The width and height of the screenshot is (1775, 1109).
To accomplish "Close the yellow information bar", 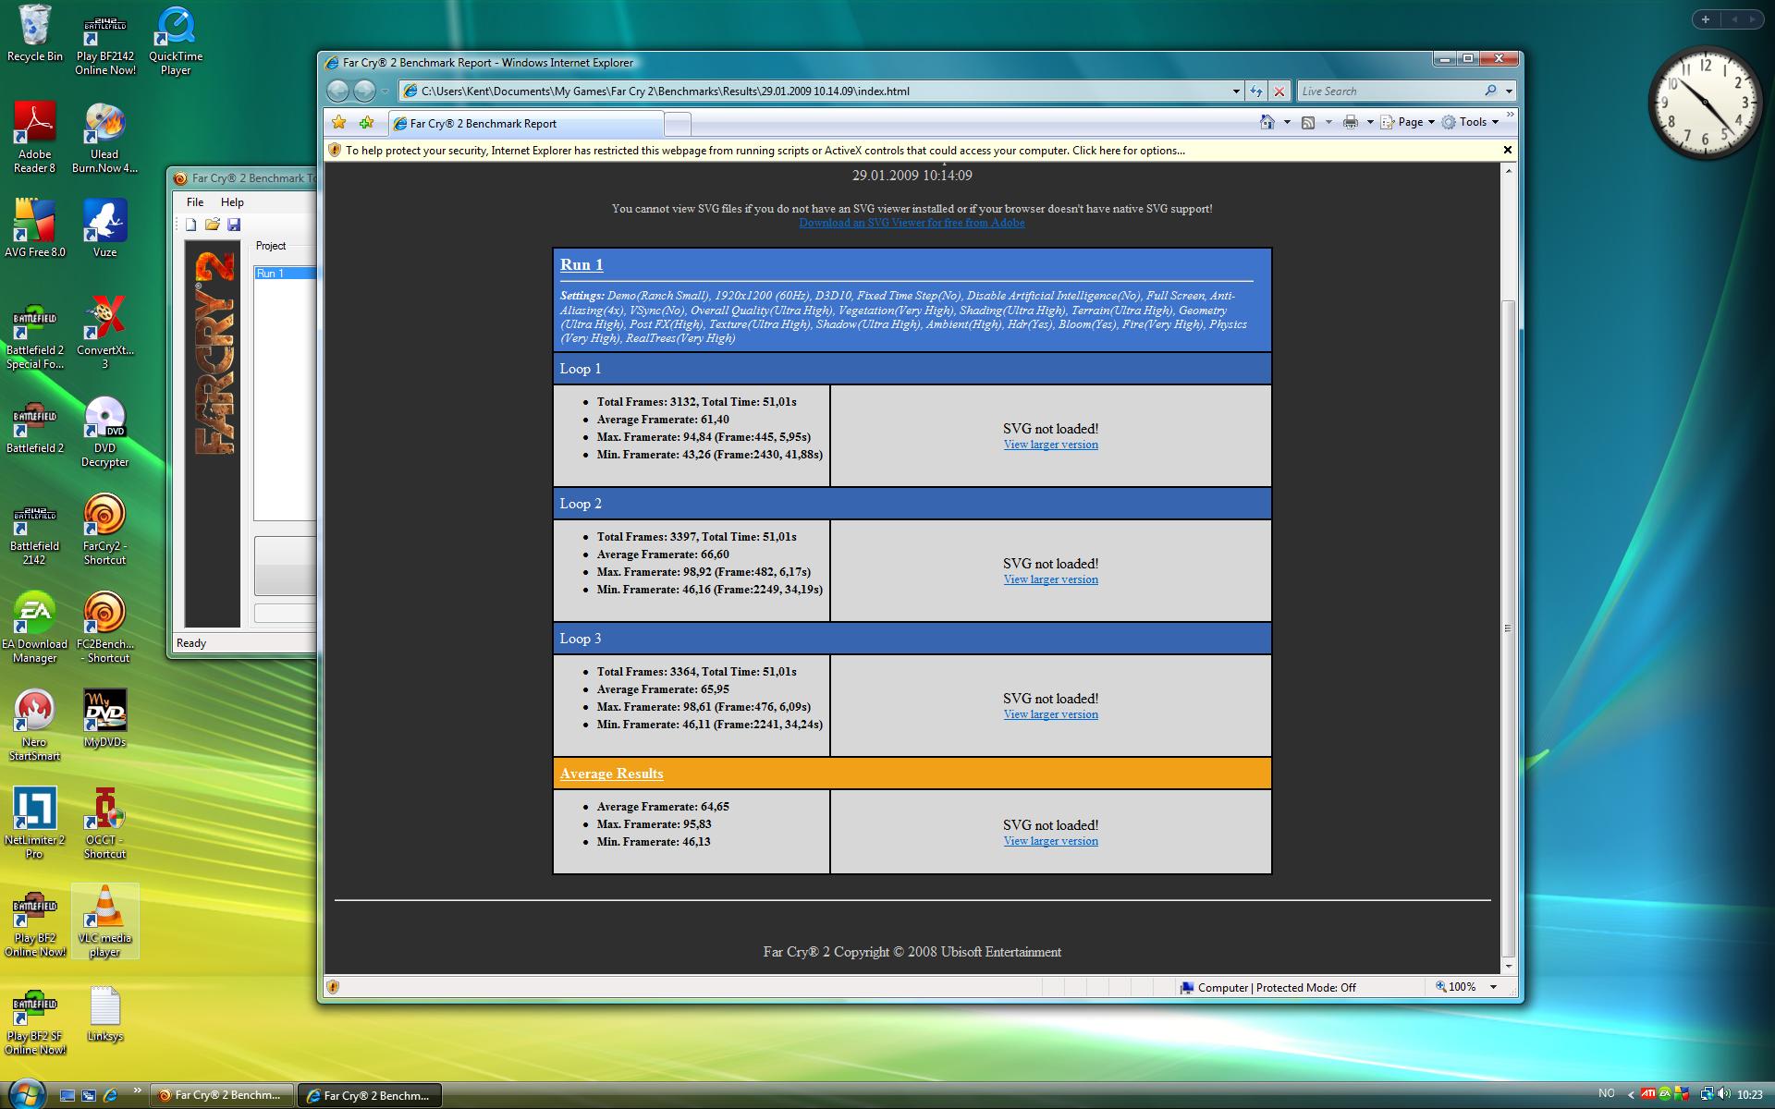I will pyautogui.click(x=1507, y=150).
